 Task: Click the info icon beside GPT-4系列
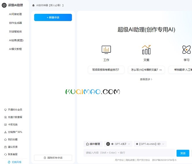[x=112, y=144]
